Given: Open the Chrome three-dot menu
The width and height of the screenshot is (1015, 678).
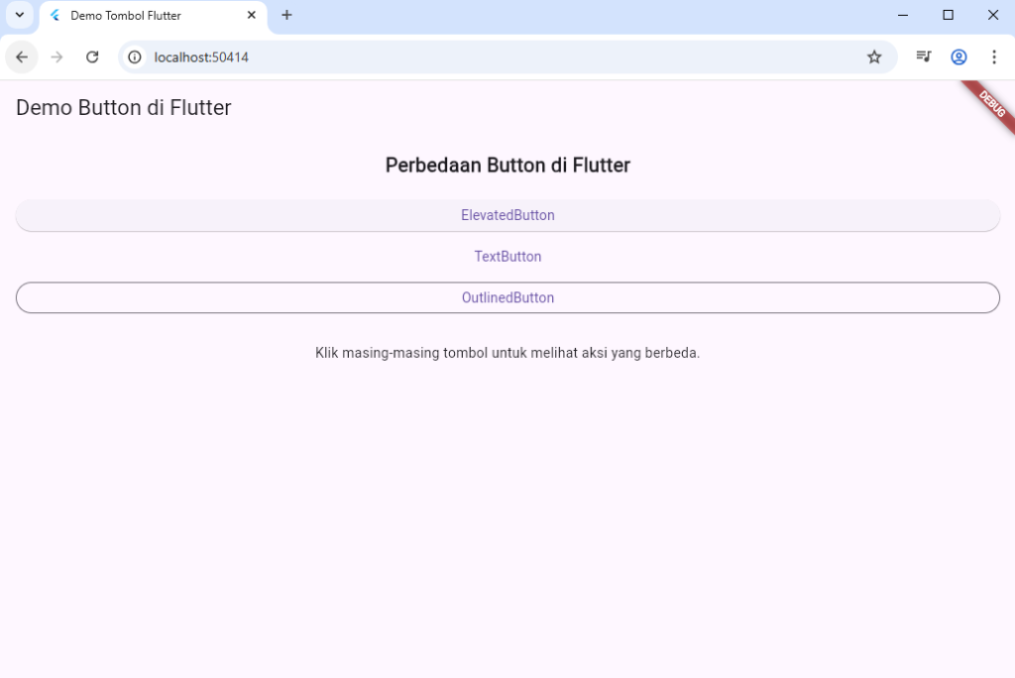Looking at the screenshot, I should 994,56.
